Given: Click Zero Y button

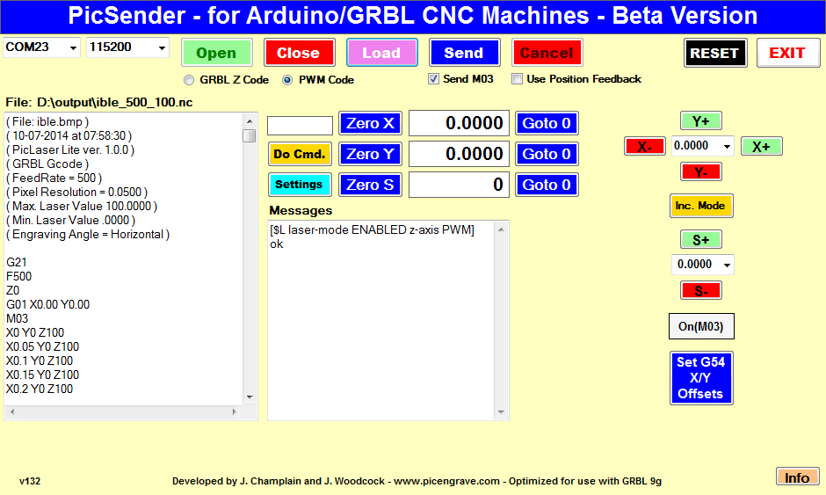Looking at the screenshot, I should point(370,154).
